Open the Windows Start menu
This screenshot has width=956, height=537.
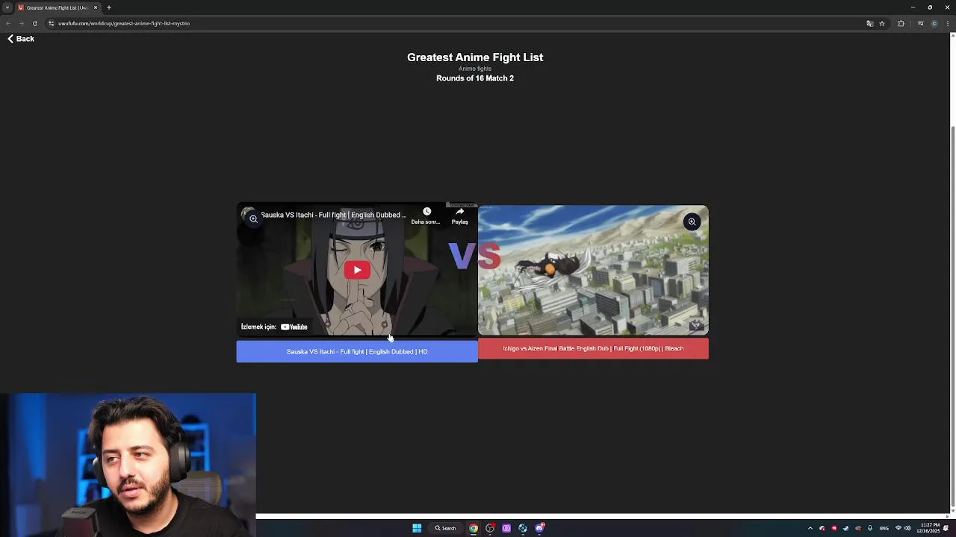pyautogui.click(x=417, y=528)
